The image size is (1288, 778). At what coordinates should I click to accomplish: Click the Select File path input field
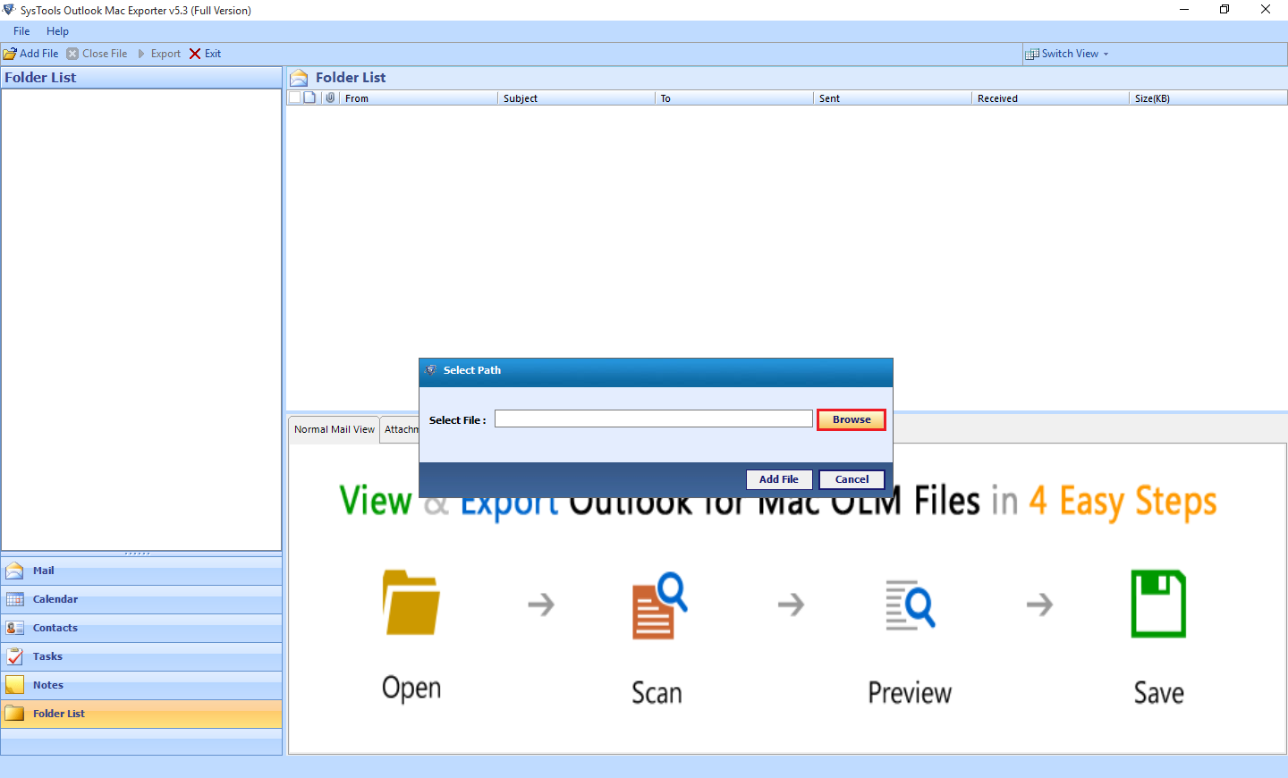tap(654, 419)
